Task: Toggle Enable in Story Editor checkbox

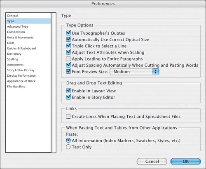Action: click(68, 97)
